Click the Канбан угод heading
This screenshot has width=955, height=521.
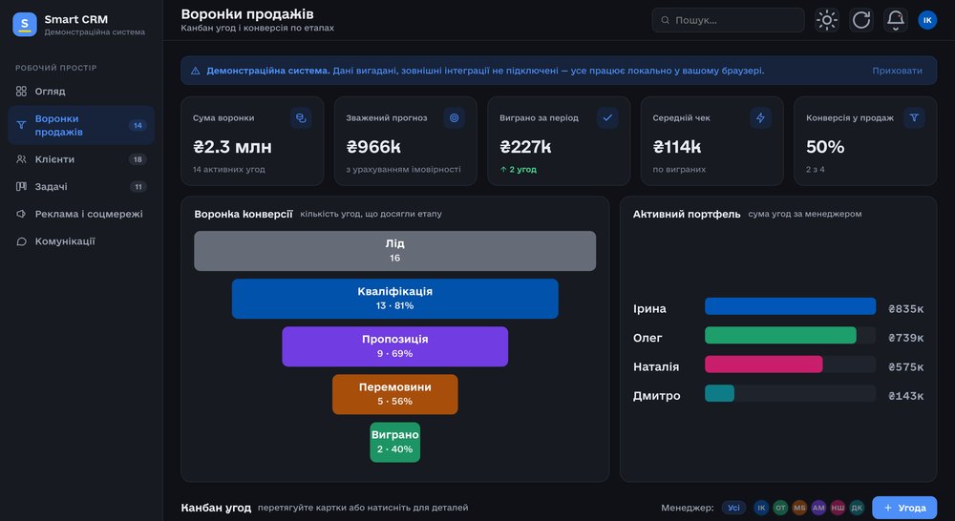[216, 508]
